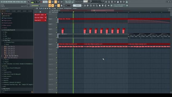172x97 pixels.
Task: Open the ADD menu
Action: (6, 2)
